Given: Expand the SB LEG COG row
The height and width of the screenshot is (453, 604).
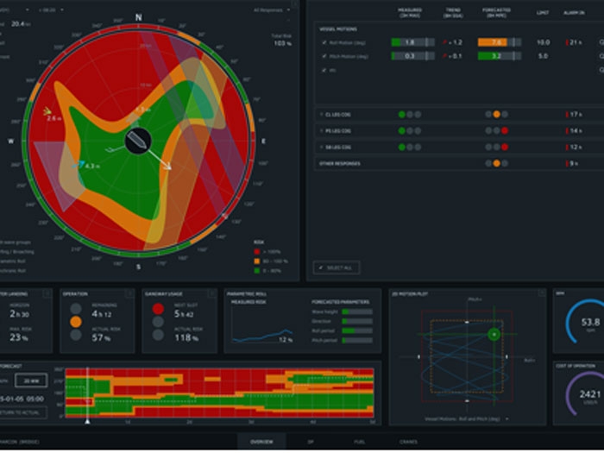Looking at the screenshot, I should coord(321,148).
